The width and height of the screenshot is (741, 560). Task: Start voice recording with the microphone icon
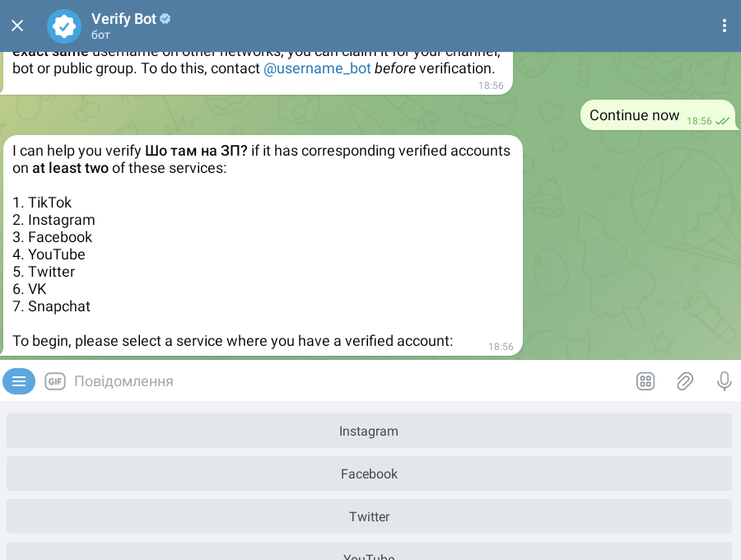[725, 381]
